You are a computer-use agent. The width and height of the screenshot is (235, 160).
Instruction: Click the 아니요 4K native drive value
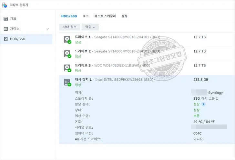[198, 139]
